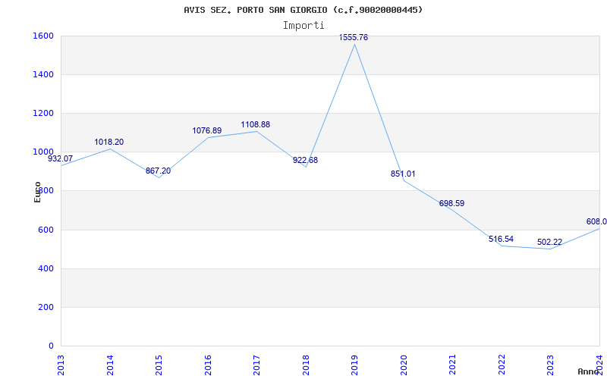Click the 1400 y-axis tick label

pyautogui.click(x=43, y=74)
